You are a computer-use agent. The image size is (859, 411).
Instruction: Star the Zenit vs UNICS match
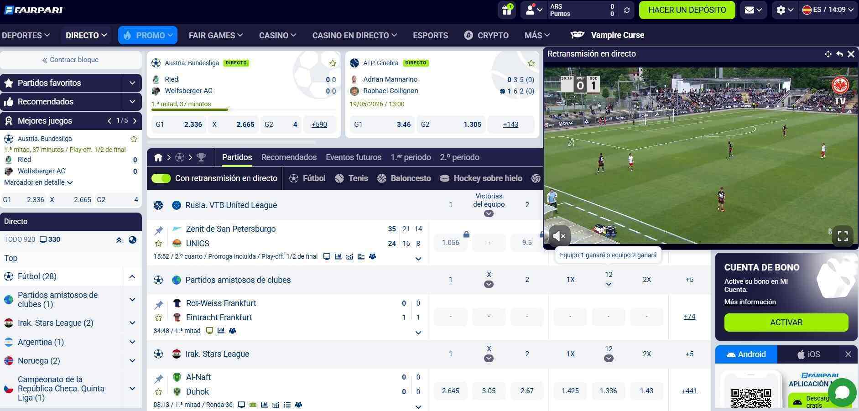click(159, 244)
